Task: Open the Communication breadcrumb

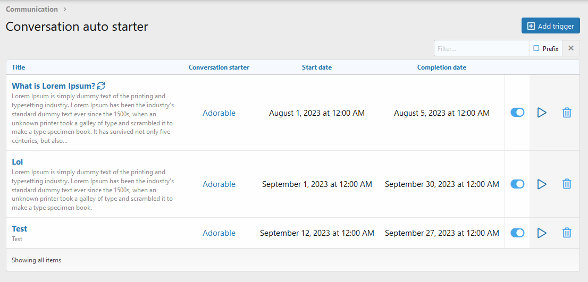Action: [x=32, y=9]
